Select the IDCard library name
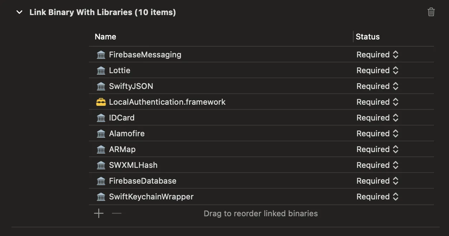Screen dimensions: 449x236 (x=122, y=118)
